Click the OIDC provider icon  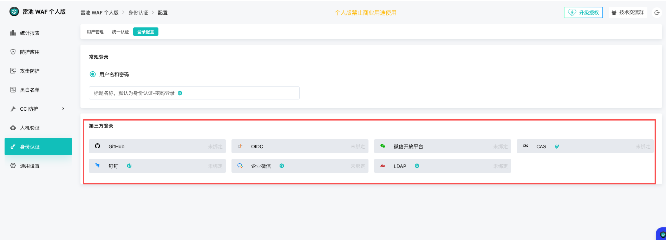(x=240, y=146)
